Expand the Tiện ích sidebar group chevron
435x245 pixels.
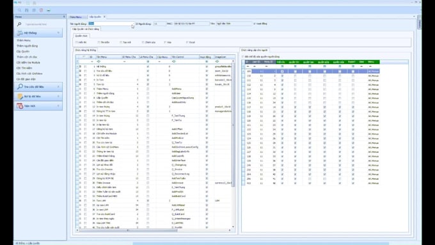[x=58, y=106]
